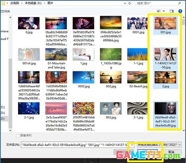Open the file type filter dropdown
Screen dimensions: 186x163
(x=179, y=145)
